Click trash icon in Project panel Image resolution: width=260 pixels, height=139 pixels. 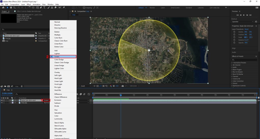pyautogui.click(x=22, y=86)
